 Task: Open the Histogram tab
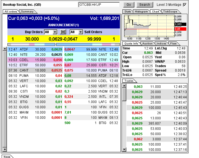[141, 11]
